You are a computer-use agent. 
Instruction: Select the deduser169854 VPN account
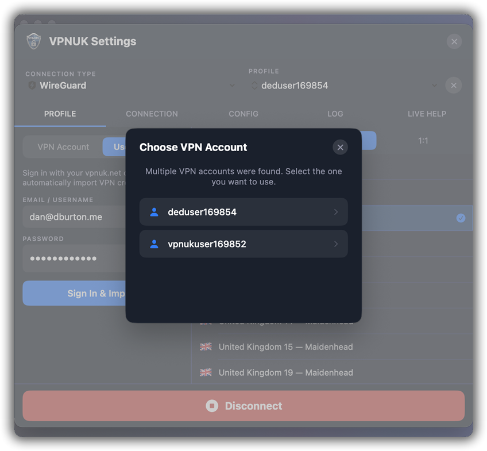243,212
